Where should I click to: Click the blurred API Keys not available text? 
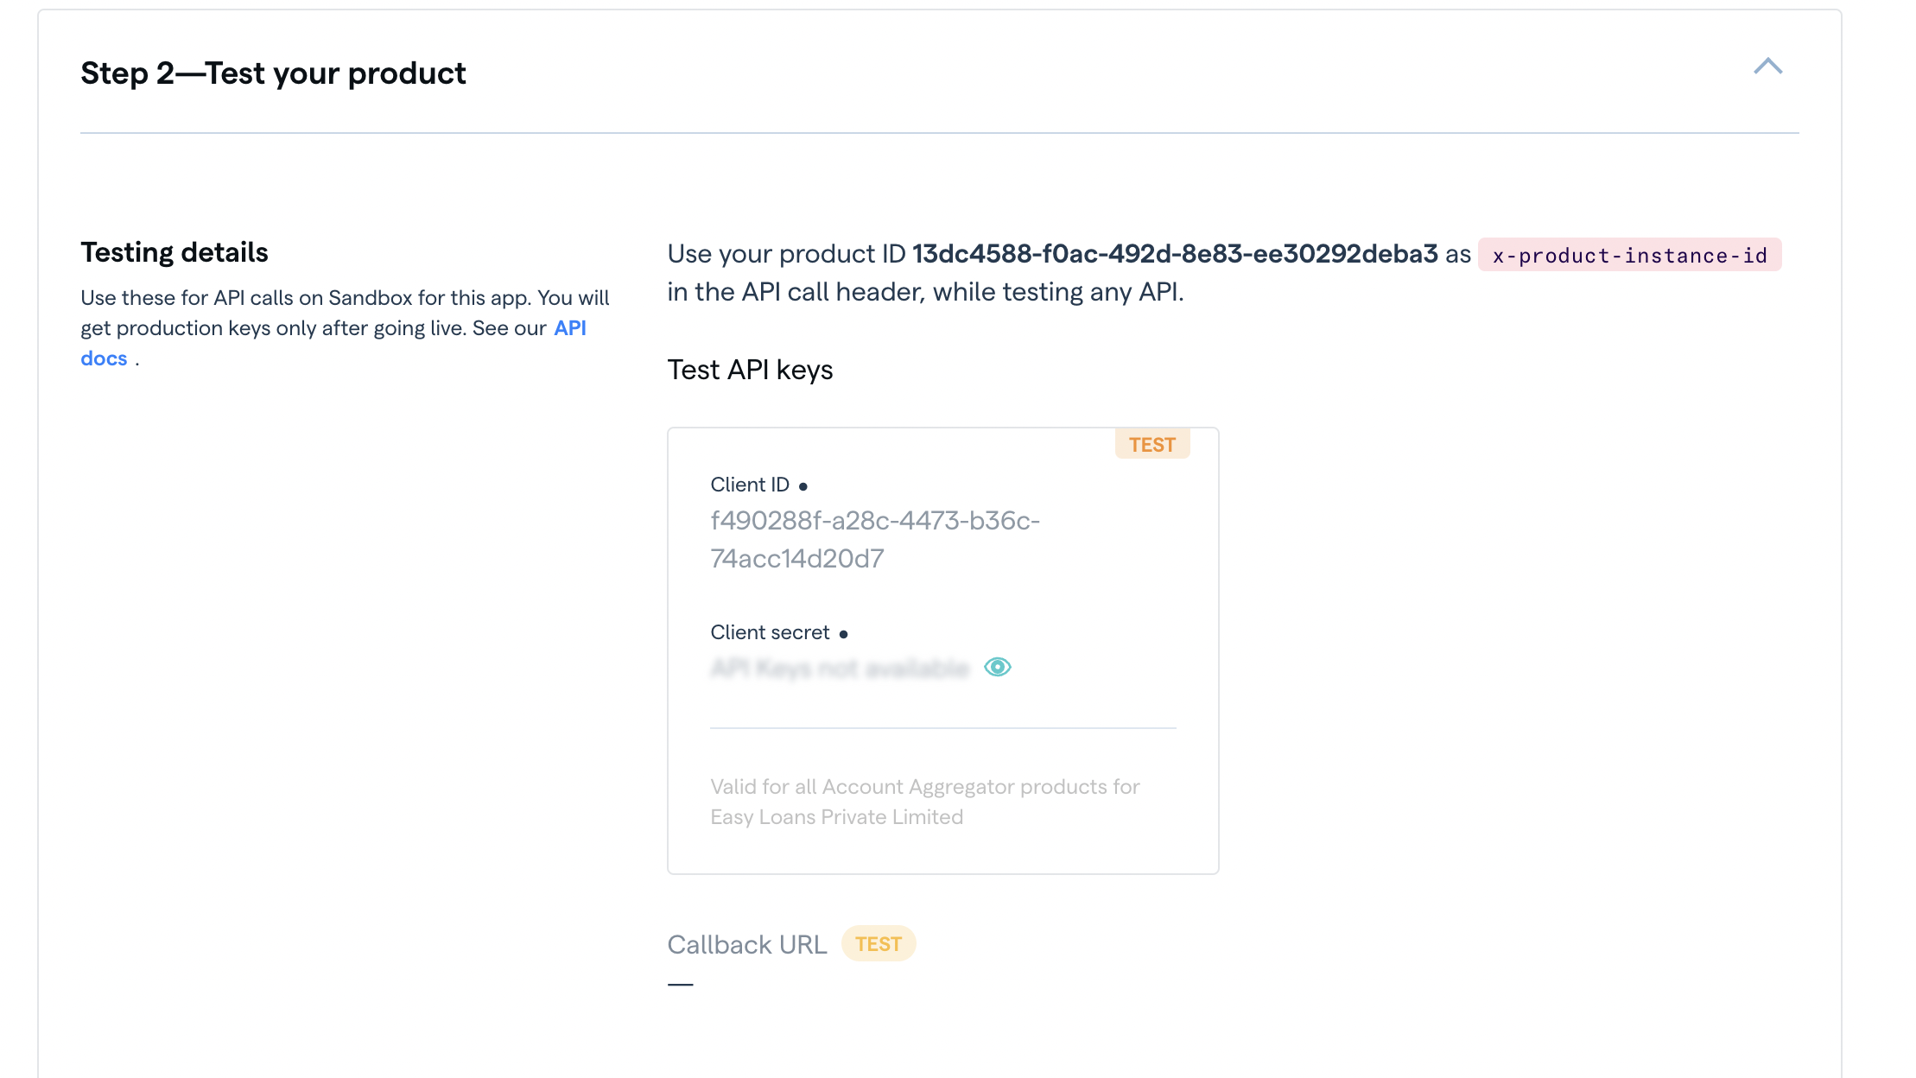click(840, 668)
